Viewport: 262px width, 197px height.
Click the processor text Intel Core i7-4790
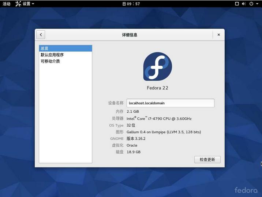coord(159,119)
